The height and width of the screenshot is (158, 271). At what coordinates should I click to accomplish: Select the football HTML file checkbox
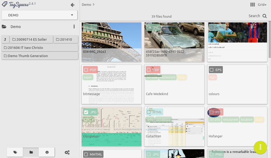[x=211, y=27]
